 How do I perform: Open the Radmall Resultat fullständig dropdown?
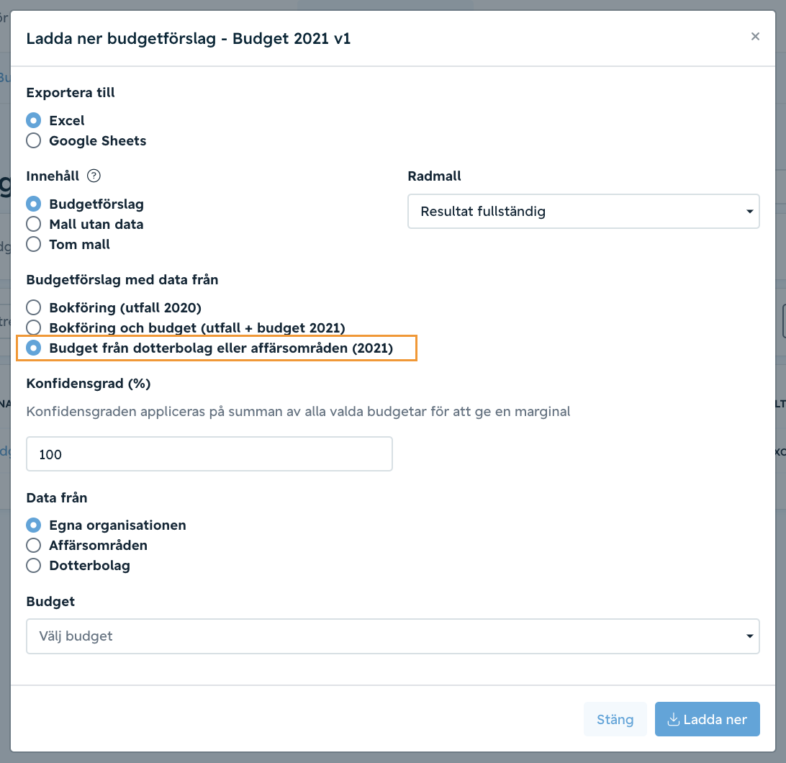584,211
